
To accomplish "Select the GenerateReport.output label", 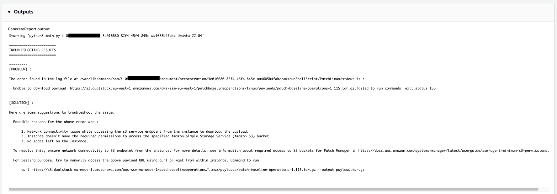I will click(28, 29).
